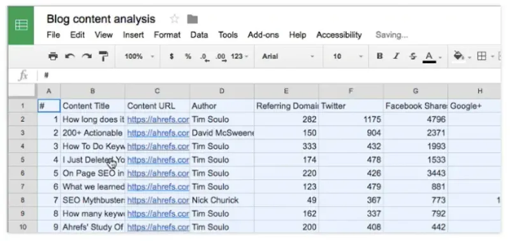Select Facebook Shares value 3443
Image resolution: width=510 pixels, height=241 pixels.
(416, 173)
